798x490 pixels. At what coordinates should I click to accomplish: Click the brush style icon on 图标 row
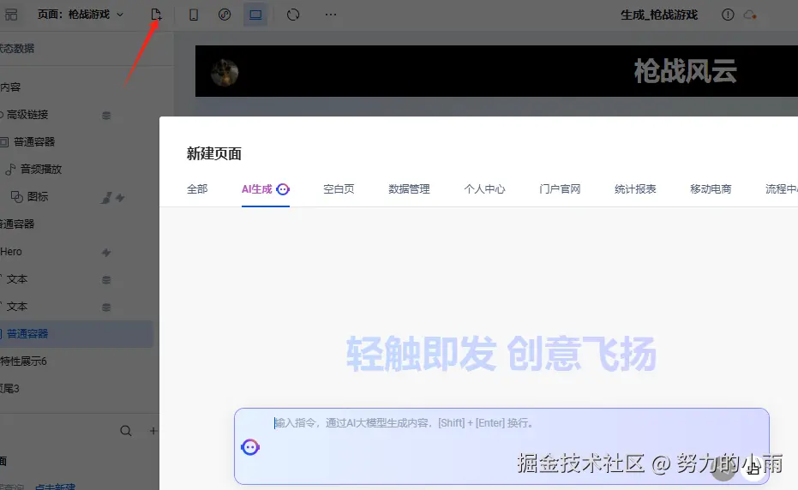106,198
